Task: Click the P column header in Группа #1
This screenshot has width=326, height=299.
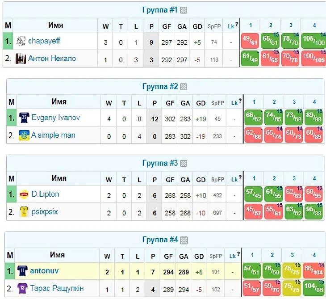Action: coord(151,26)
